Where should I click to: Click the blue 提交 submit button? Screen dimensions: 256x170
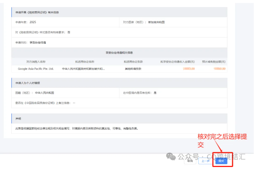221,161
